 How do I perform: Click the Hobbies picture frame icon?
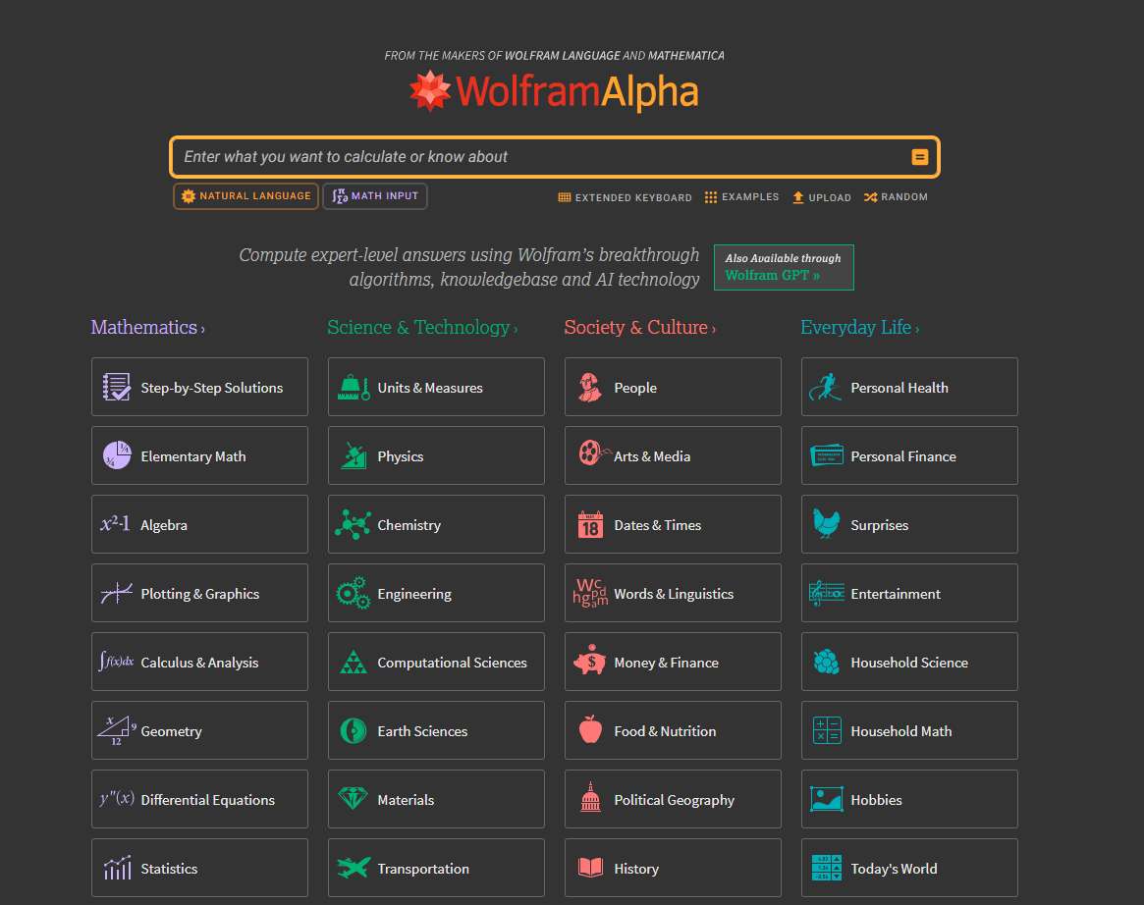[x=827, y=799]
